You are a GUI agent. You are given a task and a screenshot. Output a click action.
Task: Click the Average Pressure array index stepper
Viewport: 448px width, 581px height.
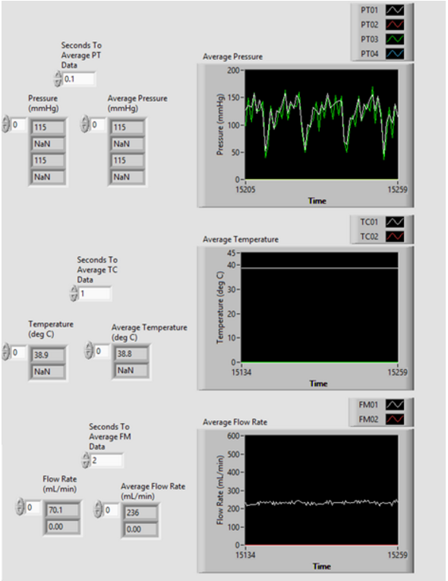(x=85, y=124)
